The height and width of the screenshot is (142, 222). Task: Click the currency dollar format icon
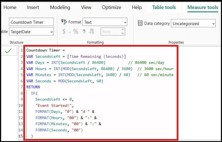[64, 32]
